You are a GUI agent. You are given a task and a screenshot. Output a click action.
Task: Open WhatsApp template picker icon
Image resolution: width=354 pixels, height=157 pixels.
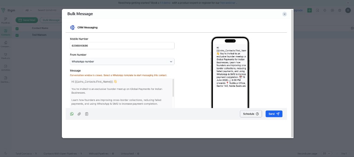[72, 114]
